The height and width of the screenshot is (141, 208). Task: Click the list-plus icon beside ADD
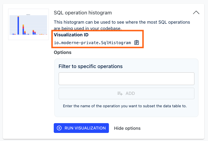click(120, 93)
